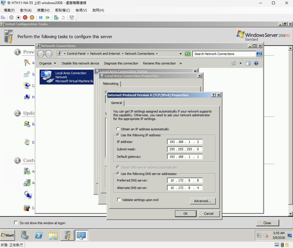Open the 動作(A) menu
Screen dimensions: 293x248
26,10
